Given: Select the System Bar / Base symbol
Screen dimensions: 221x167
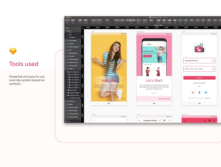Looking at the screenshot, I should click(x=73, y=98).
